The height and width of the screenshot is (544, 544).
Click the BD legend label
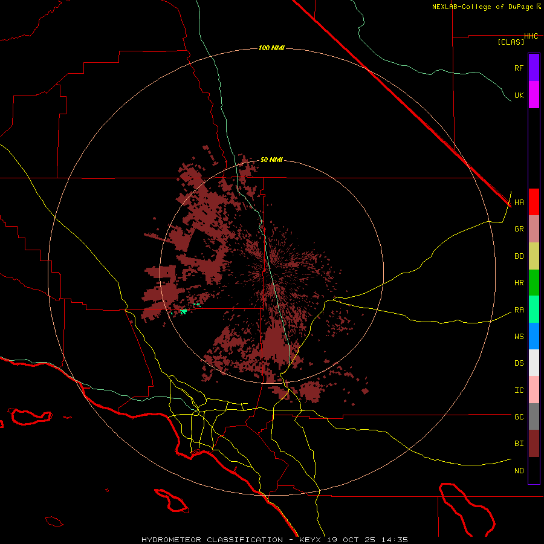click(519, 256)
